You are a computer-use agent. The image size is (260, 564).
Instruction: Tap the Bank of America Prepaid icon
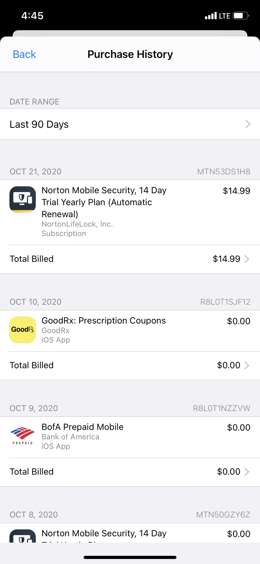click(23, 436)
